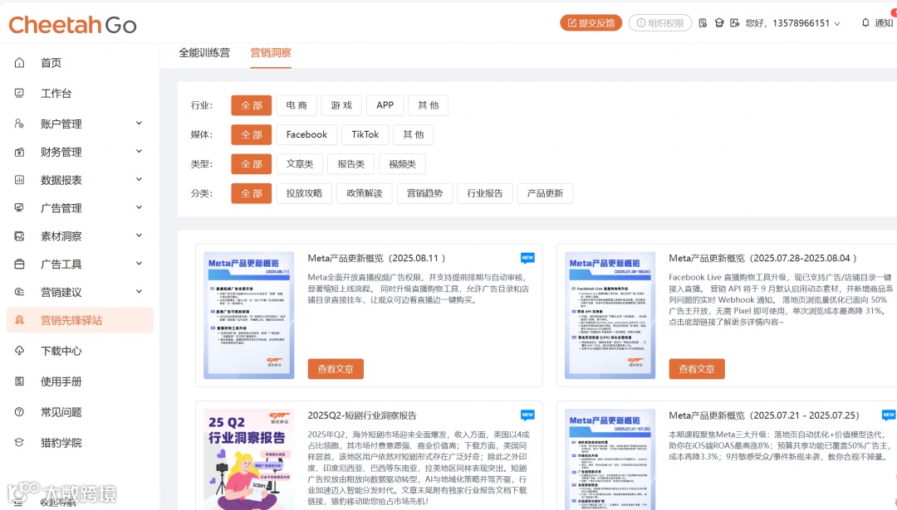Click NEW badge on 2025.08.11 Meta article

coord(527,258)
